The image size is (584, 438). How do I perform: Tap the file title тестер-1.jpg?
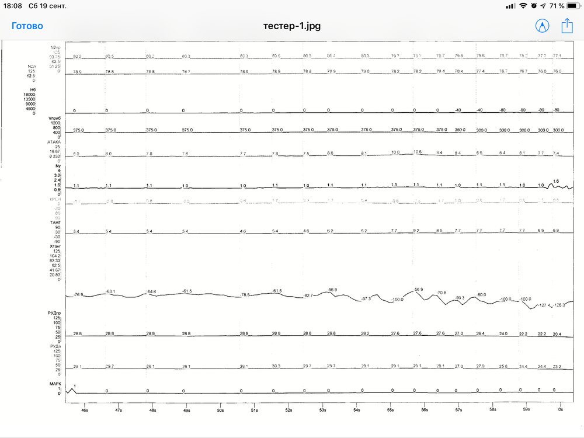point(291,26)
